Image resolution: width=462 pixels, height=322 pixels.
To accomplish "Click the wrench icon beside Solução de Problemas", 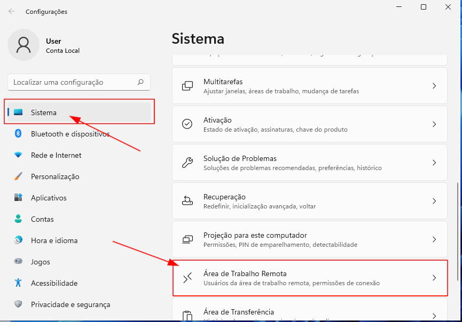I will point(187,162).
